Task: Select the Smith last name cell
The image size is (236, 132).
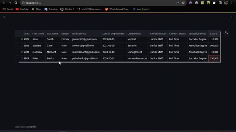Action: (x=53, y=39)
